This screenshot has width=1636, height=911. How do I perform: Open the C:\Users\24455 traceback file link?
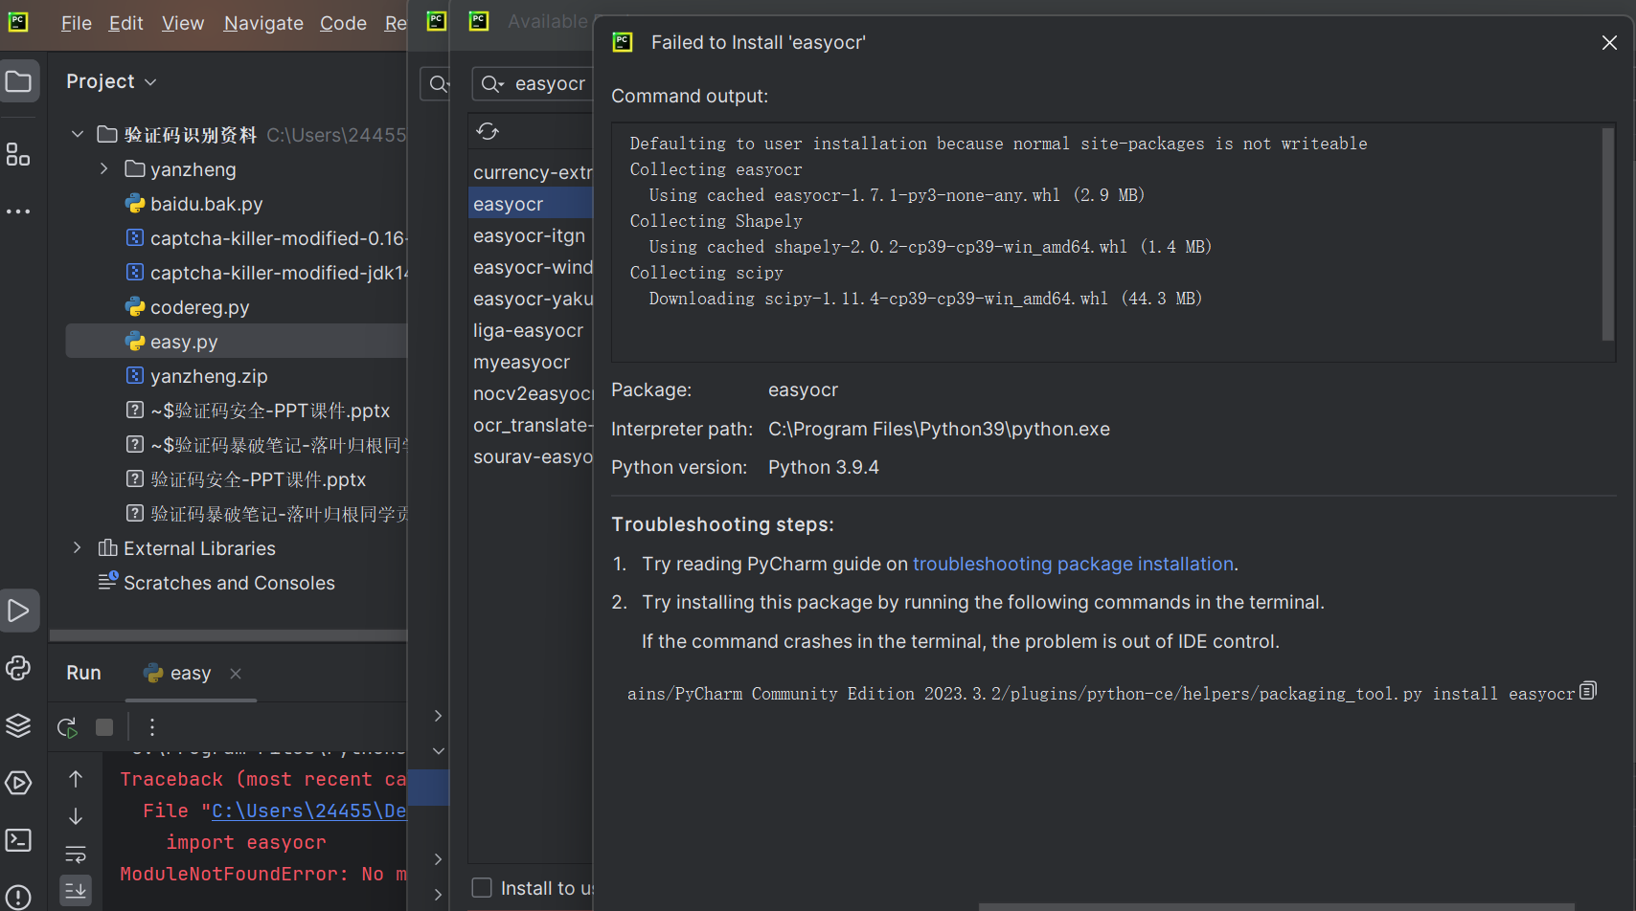tap(308, 811)
